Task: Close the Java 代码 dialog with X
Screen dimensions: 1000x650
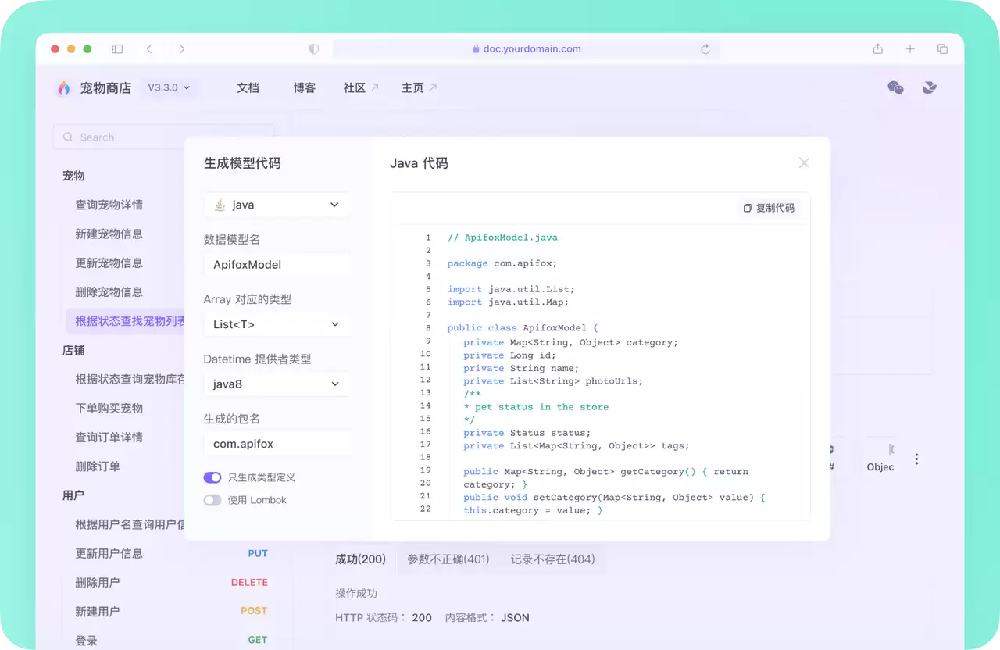Action: click(804, 162)
